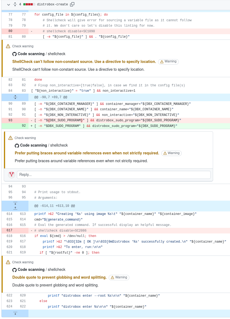Click the changed lines count 4
The height and width of the screenshot is (319, 230).
(x=20, y=4)
